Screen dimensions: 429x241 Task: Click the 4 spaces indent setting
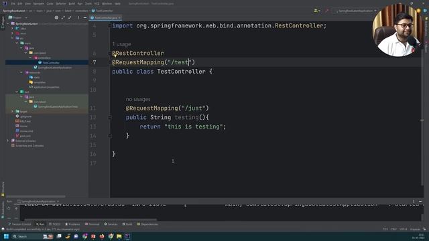pos(415,229)
